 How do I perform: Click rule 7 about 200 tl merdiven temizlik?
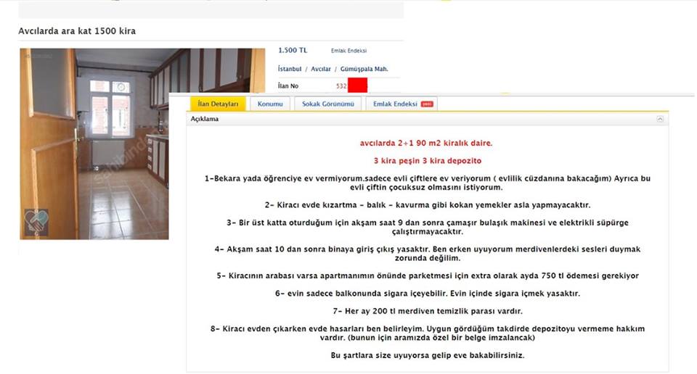tap(427, 311)
